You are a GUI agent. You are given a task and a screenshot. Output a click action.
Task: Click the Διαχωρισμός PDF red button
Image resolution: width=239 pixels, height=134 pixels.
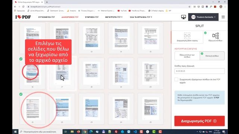199,121
